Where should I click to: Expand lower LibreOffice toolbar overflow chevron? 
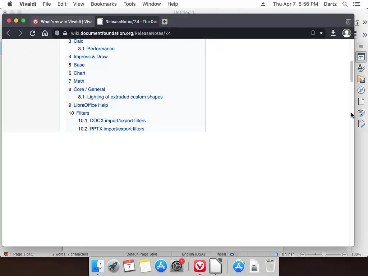coord(365,35)
